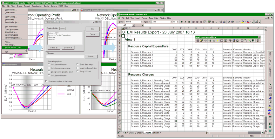Click the Browse... button beside Filename
The image size is (275, 139).
click(91, 57)
